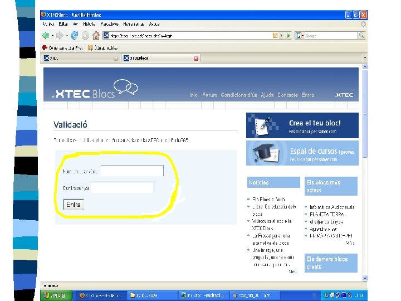The height and width of the screenshot is (301, 401).
Task: Open Informàtica Audiovisuals bloc link
Action: 332,207
